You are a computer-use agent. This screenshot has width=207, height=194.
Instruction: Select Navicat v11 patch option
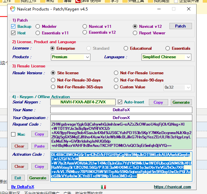[x=85, y=26]
